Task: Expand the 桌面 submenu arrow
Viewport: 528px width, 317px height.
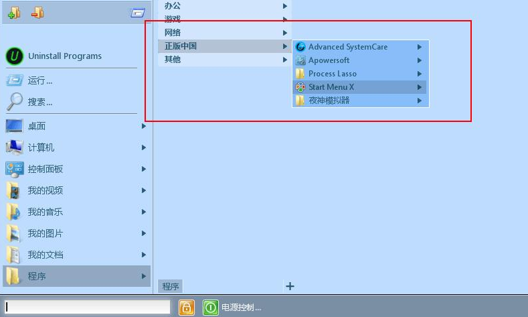Action: 144,126
